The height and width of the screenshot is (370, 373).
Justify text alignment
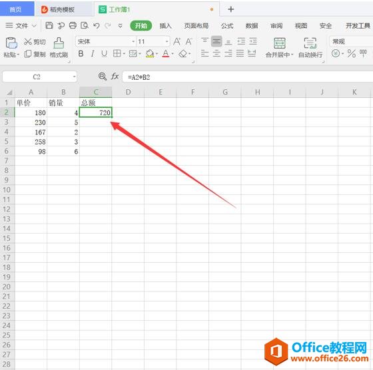coord(240,53)
